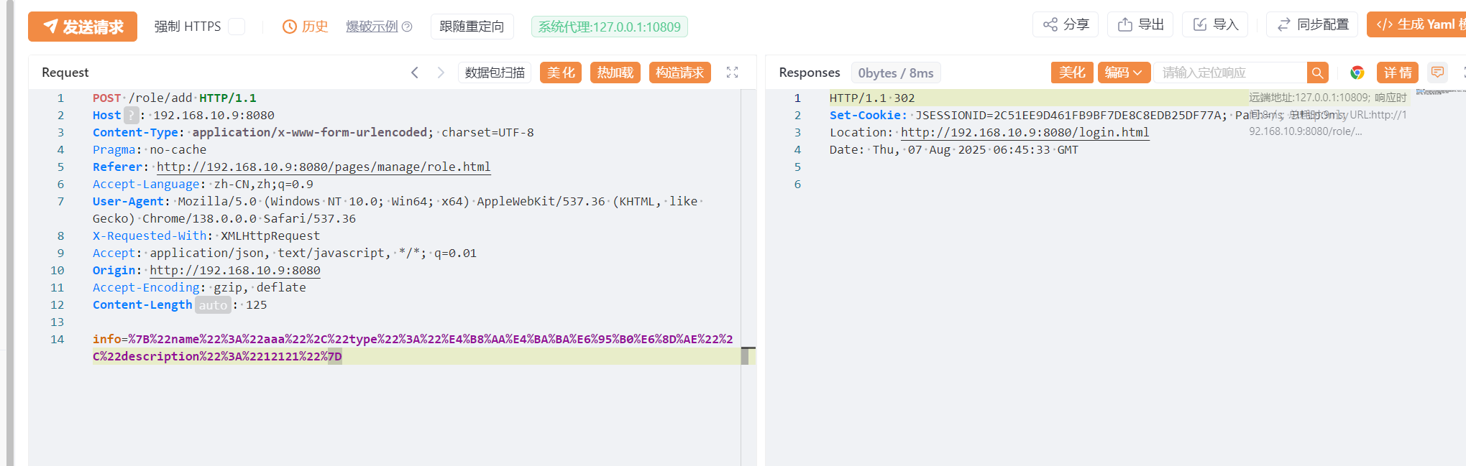This screenshot has height=466, width=1466.
Task: Toggle the 强制 HTTPS checkbox
Action: click(237, 27)
